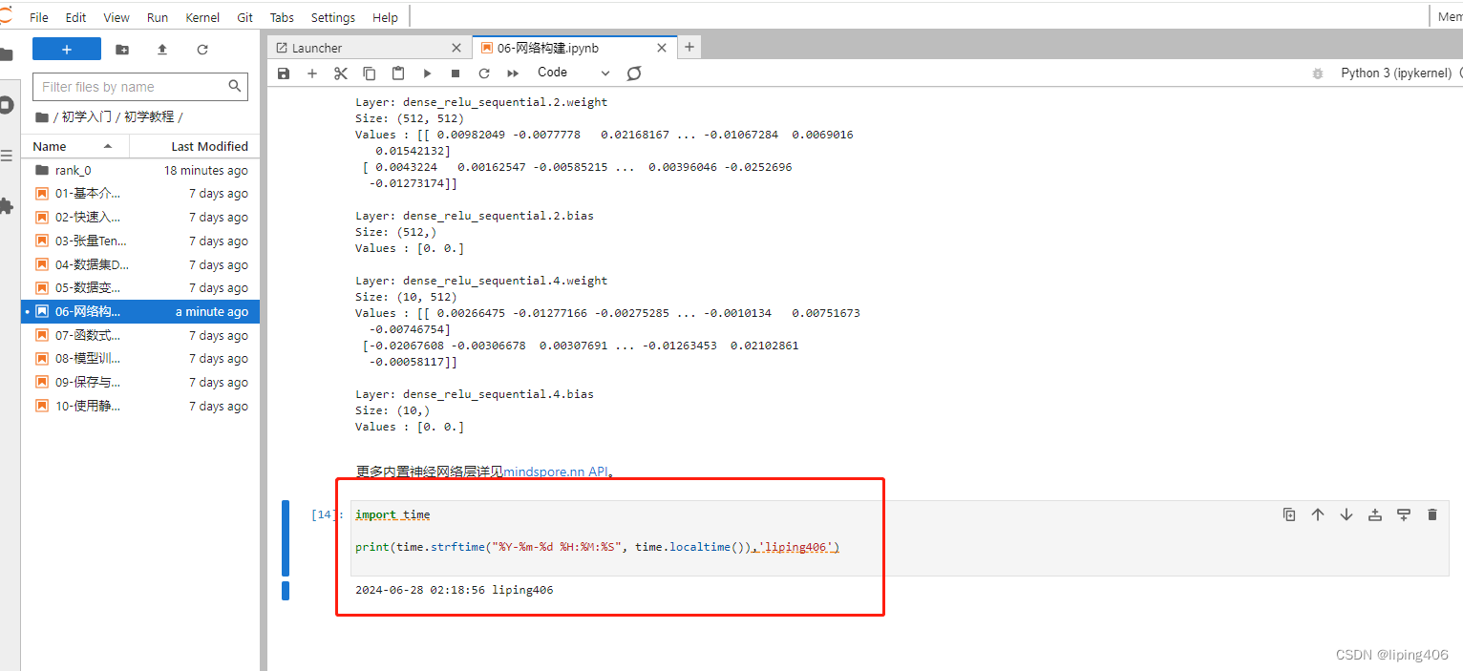
Task: Switch kernel via Python 3 (ipykernel) label
Action: [x=1395, y=73]
